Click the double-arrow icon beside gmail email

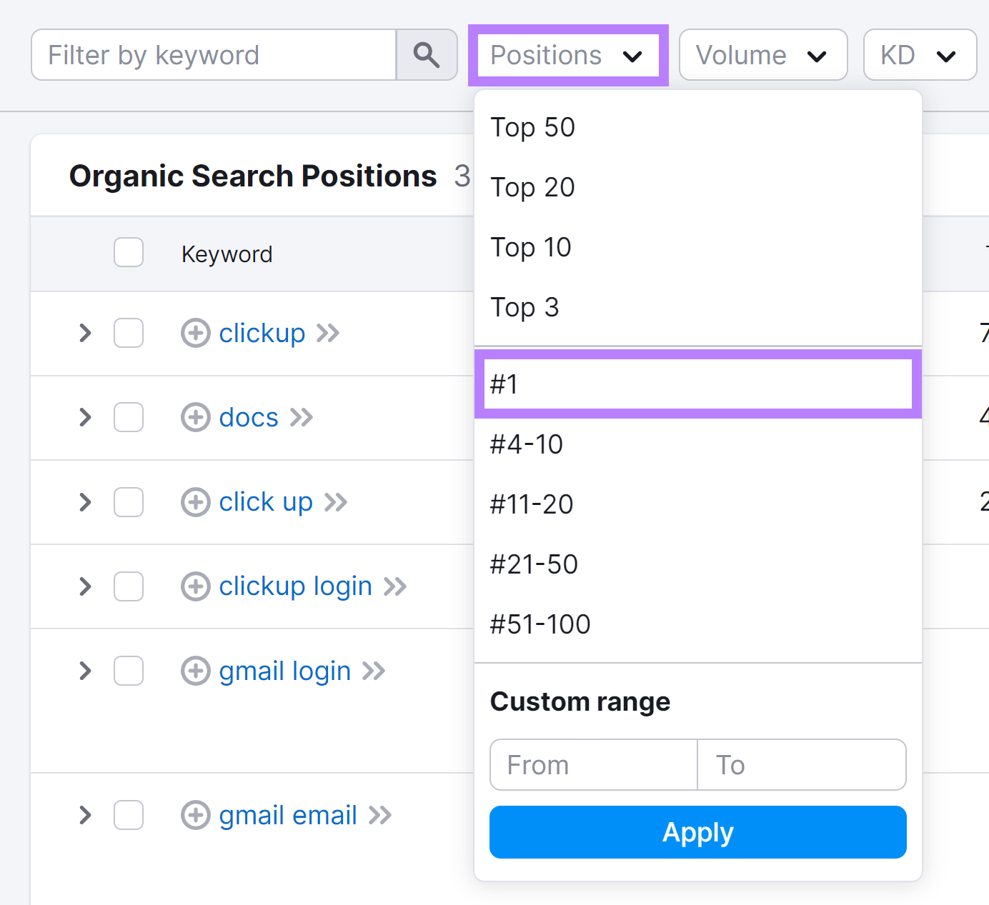(x=381, y=814)
